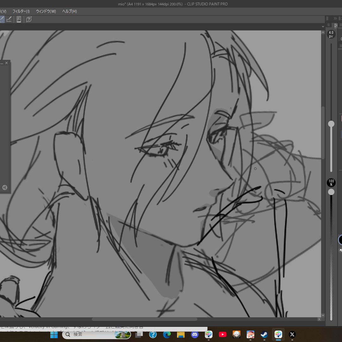Minimize the floating palette on the left

click(2, 63)
